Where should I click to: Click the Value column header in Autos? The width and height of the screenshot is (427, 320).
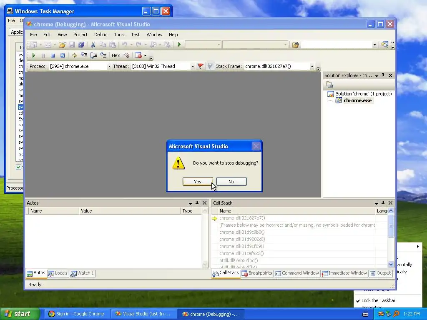pyautogui.click(x=129, y=211)
